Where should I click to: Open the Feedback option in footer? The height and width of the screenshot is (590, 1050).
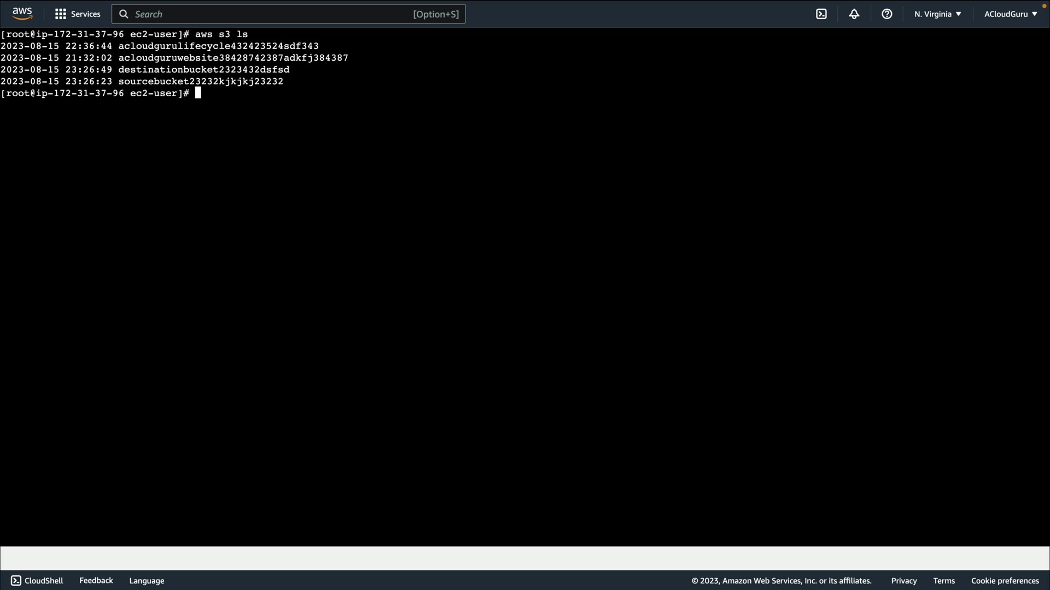tap(96, 581)
